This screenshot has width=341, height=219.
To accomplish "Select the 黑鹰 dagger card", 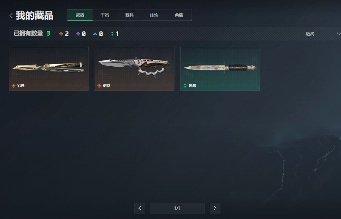I will [220, 68].
